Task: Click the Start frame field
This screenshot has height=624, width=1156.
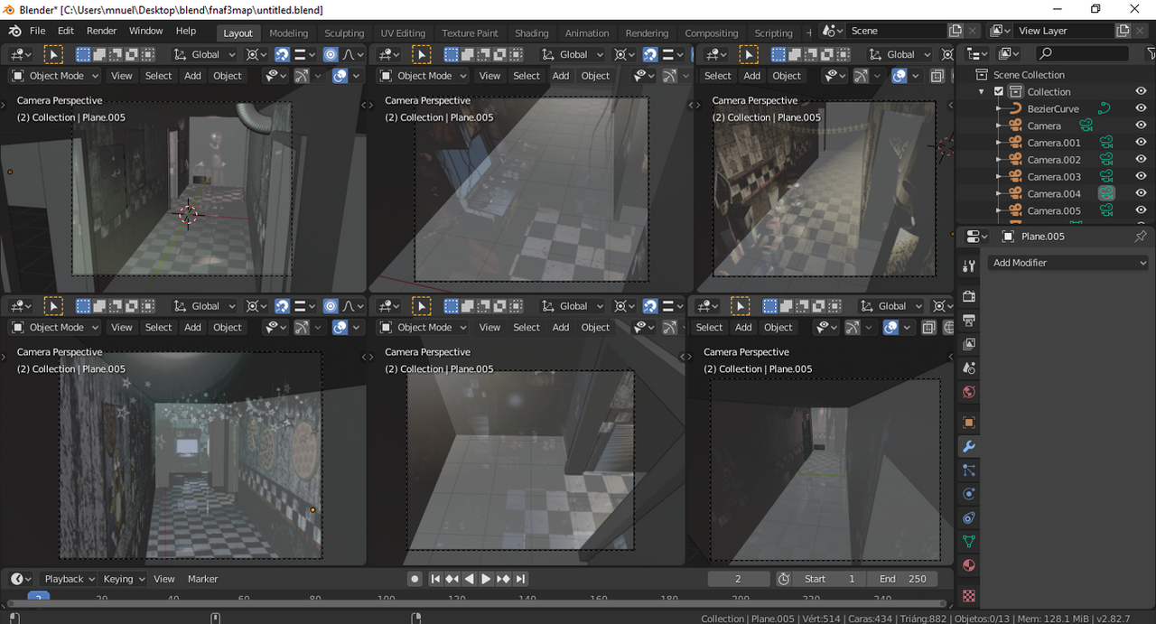Action: 831,579
